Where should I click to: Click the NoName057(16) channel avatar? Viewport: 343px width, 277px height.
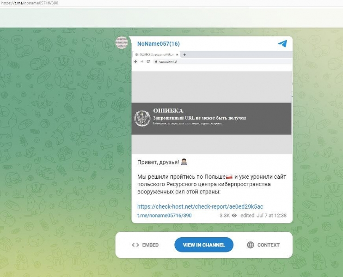tap(122, 43)
